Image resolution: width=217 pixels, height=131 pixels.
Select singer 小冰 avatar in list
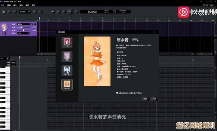[67, 41]
